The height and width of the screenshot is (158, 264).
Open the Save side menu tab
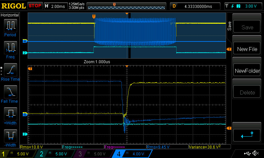click(229, 26)
